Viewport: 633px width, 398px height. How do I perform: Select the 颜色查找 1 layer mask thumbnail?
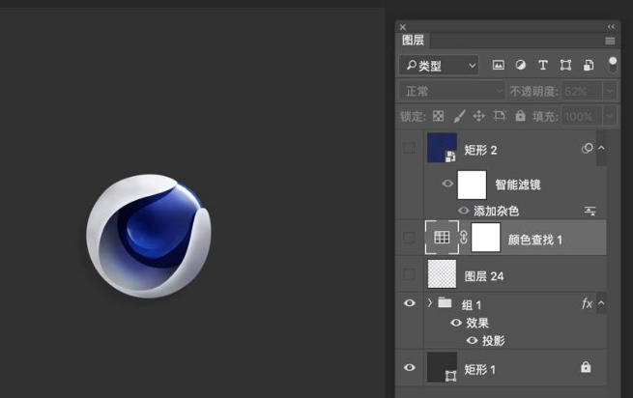[x=486, y=238]
